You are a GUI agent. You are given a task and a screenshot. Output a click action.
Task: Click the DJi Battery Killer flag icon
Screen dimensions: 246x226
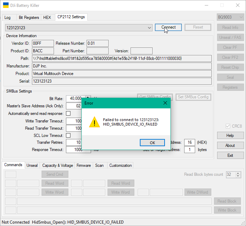6,5
